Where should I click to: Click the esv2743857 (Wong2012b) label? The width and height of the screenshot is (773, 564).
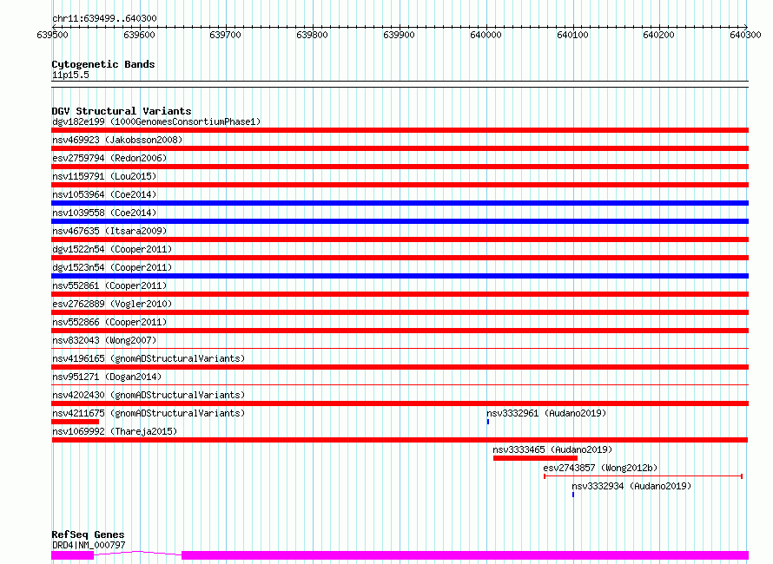(x=600, y=468)
